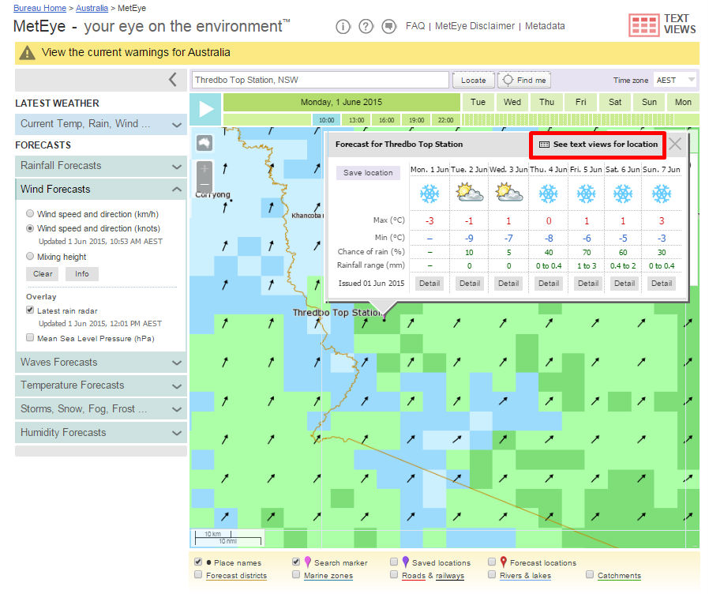Select Wind speed and direction (km/h)
The image size is (709, 594).
click(x=30, y=213)
